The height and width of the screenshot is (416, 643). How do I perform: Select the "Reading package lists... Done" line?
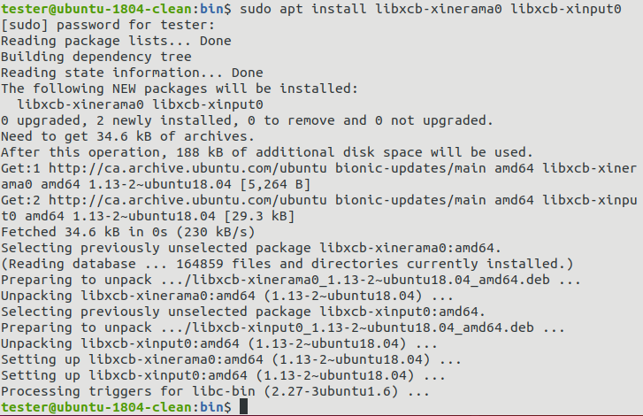103,41
